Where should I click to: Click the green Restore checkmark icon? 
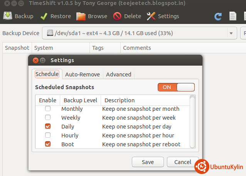(44, 16)
